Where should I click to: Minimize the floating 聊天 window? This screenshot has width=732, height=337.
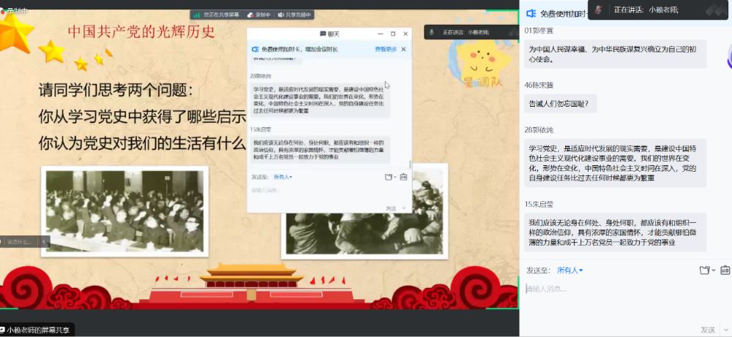tap(381, 34)
